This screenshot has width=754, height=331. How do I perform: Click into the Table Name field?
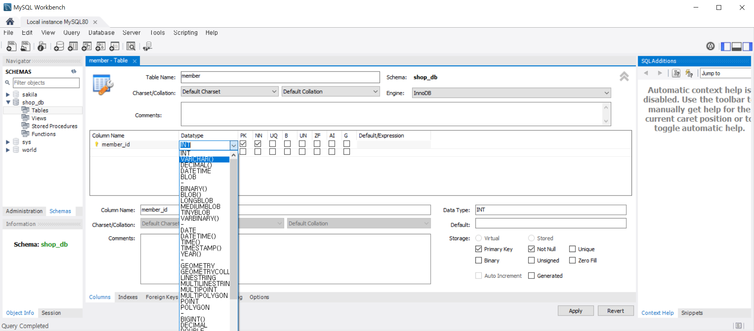[x=280, y=77]
